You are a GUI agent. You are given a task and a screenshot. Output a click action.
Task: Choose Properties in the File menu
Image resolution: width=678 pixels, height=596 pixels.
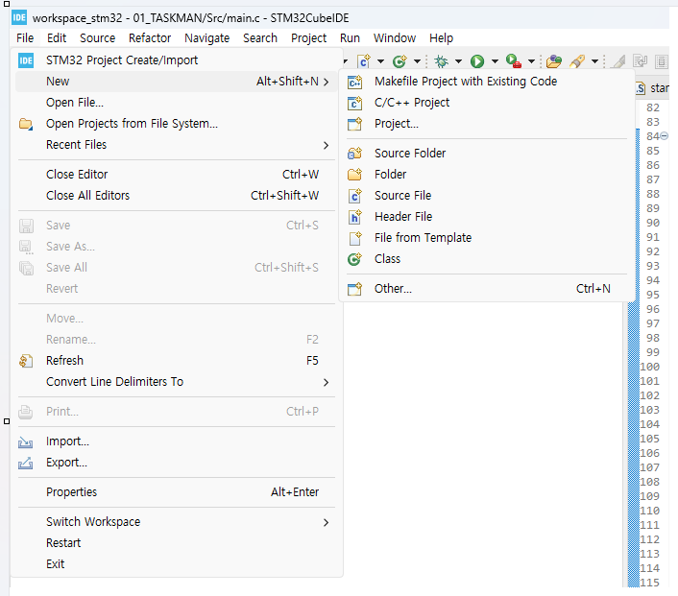(x=176, y=492)
